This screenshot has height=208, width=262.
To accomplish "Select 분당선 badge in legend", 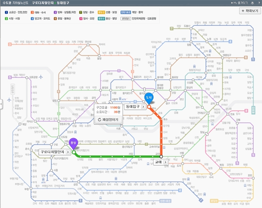I will tap(101, 12).
